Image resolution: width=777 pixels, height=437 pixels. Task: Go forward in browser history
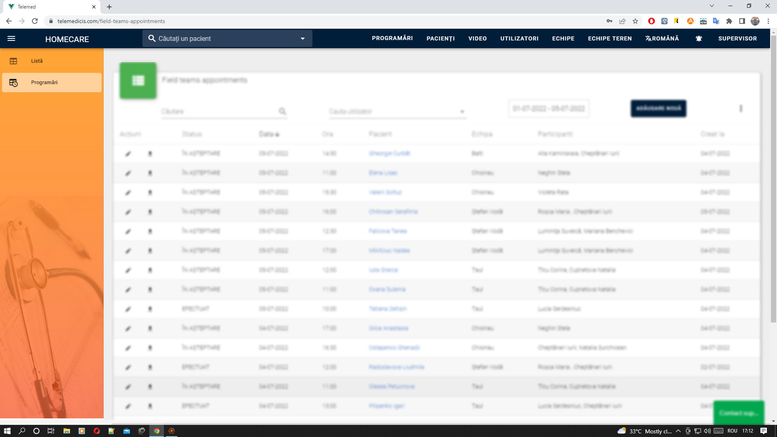click(x=22, y=21)
